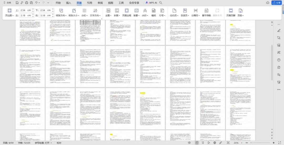
Task: Switch to page layout view in status bar
Action: (x=197, y=143)
